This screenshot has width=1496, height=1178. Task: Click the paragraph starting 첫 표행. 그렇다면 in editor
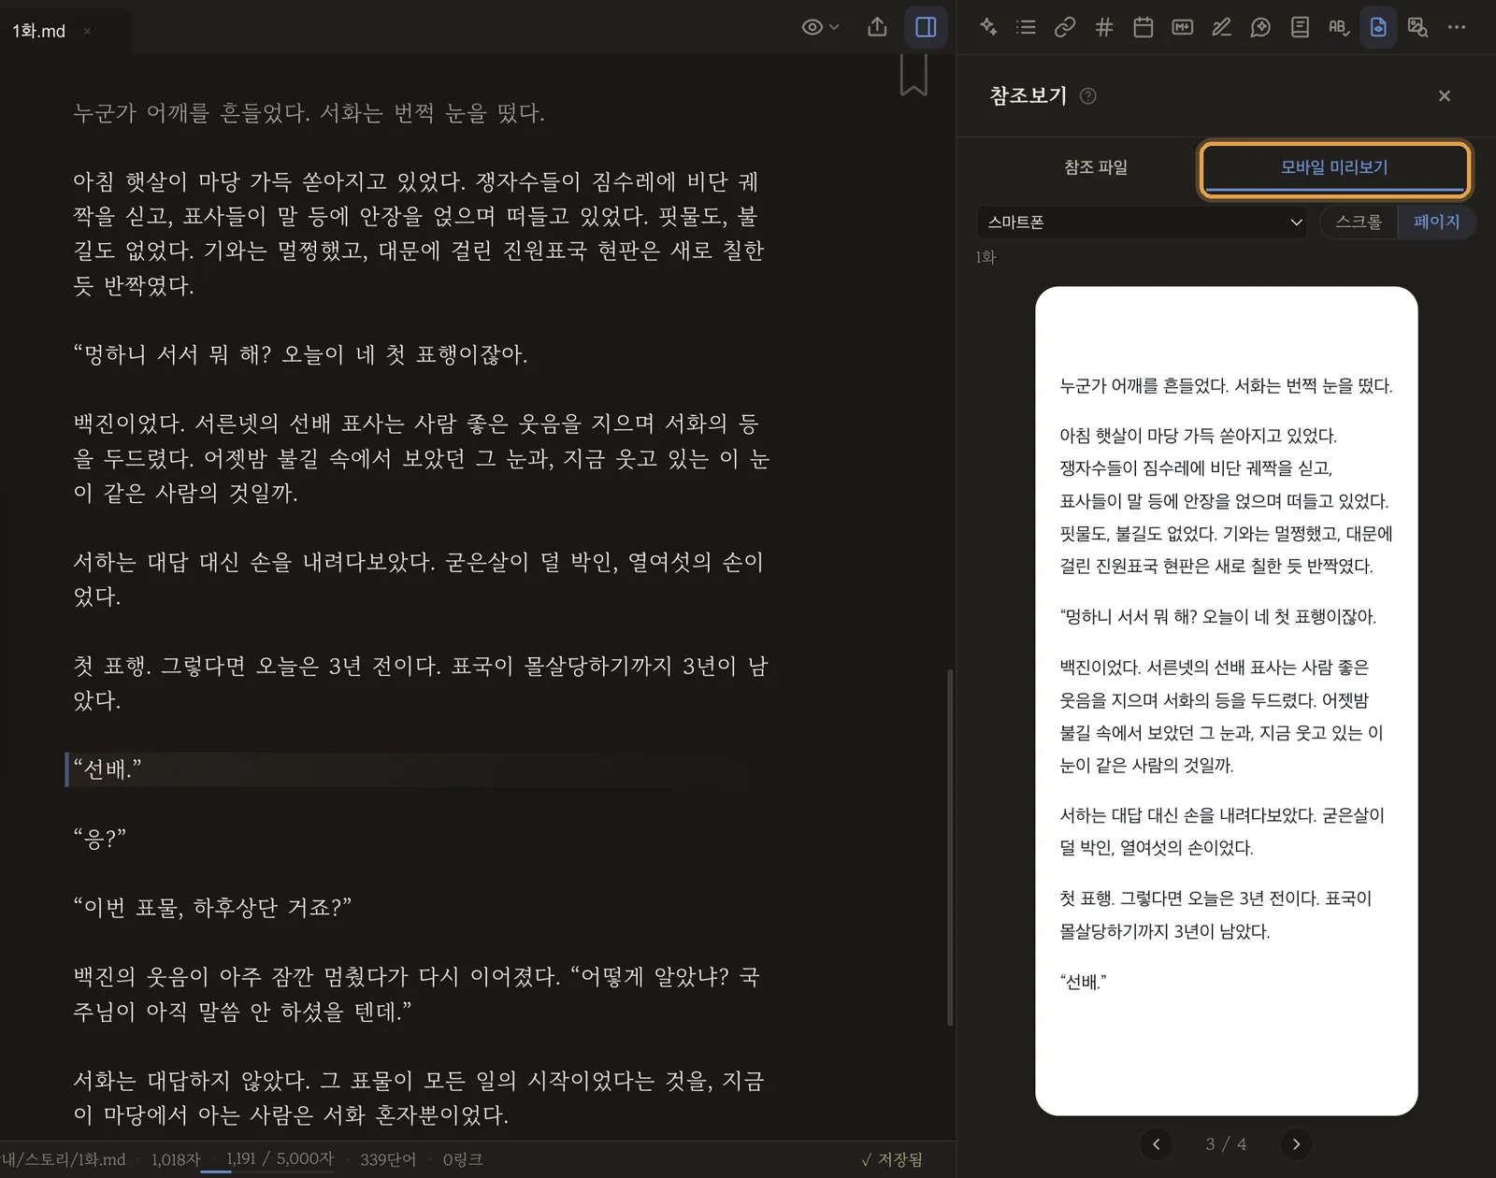point(420,683)
